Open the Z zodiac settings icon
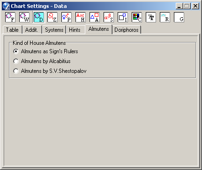202x170 pixels. (x=52, y=17)
